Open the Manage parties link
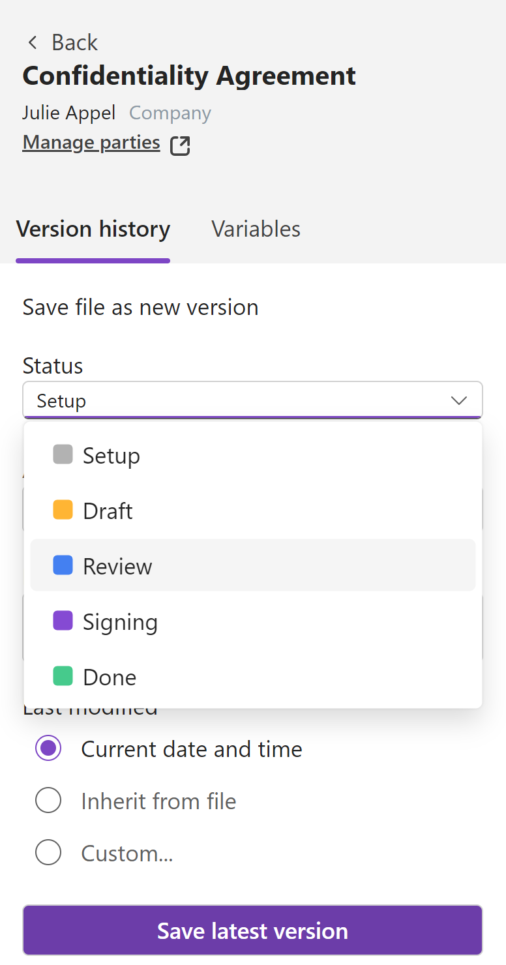 [x=91, y=143]
